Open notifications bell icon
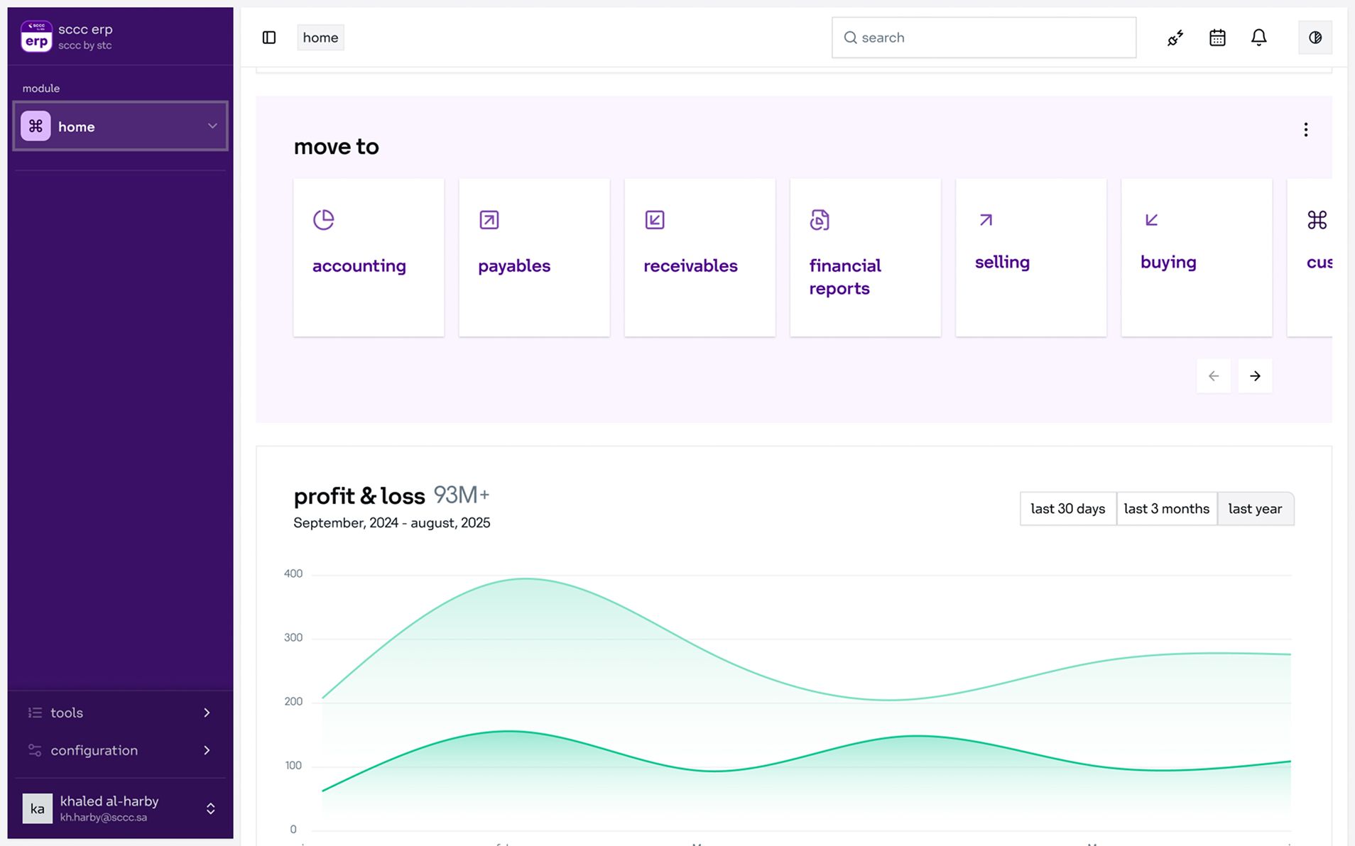1355x846 pixels. tap(1258, 38)
